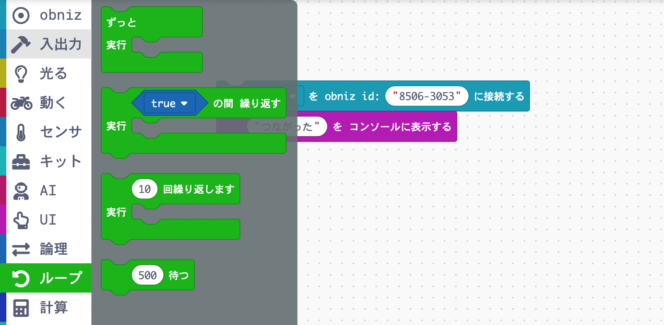Select the toolbox キット icon
This screenshot has width=664, height=325.
pos(21,161)
